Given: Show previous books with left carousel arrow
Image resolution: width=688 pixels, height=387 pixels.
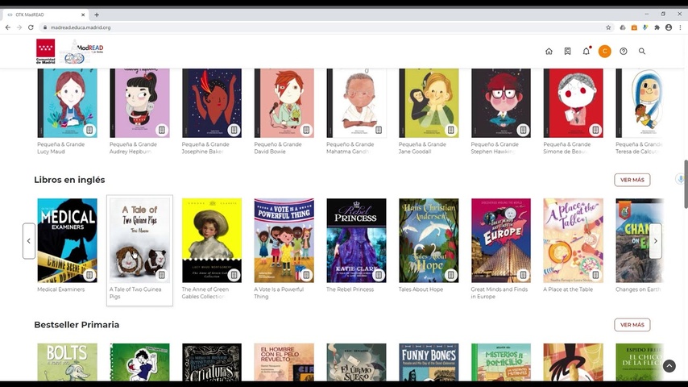Looking at the screenshot, I should (x=29, y=241).
